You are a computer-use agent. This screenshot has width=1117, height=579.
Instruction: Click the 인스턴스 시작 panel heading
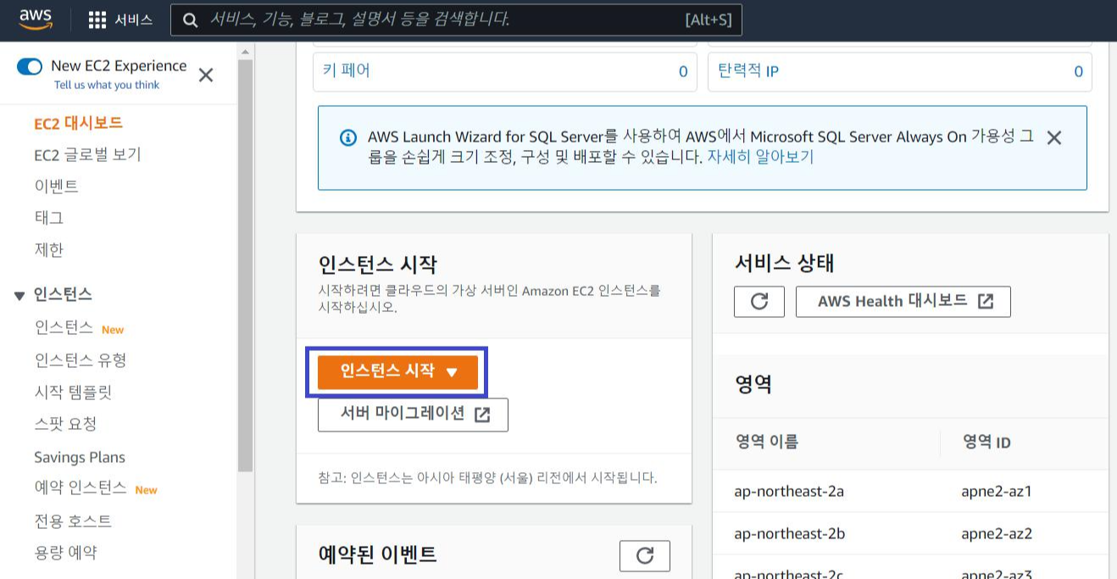coord(377,264)
